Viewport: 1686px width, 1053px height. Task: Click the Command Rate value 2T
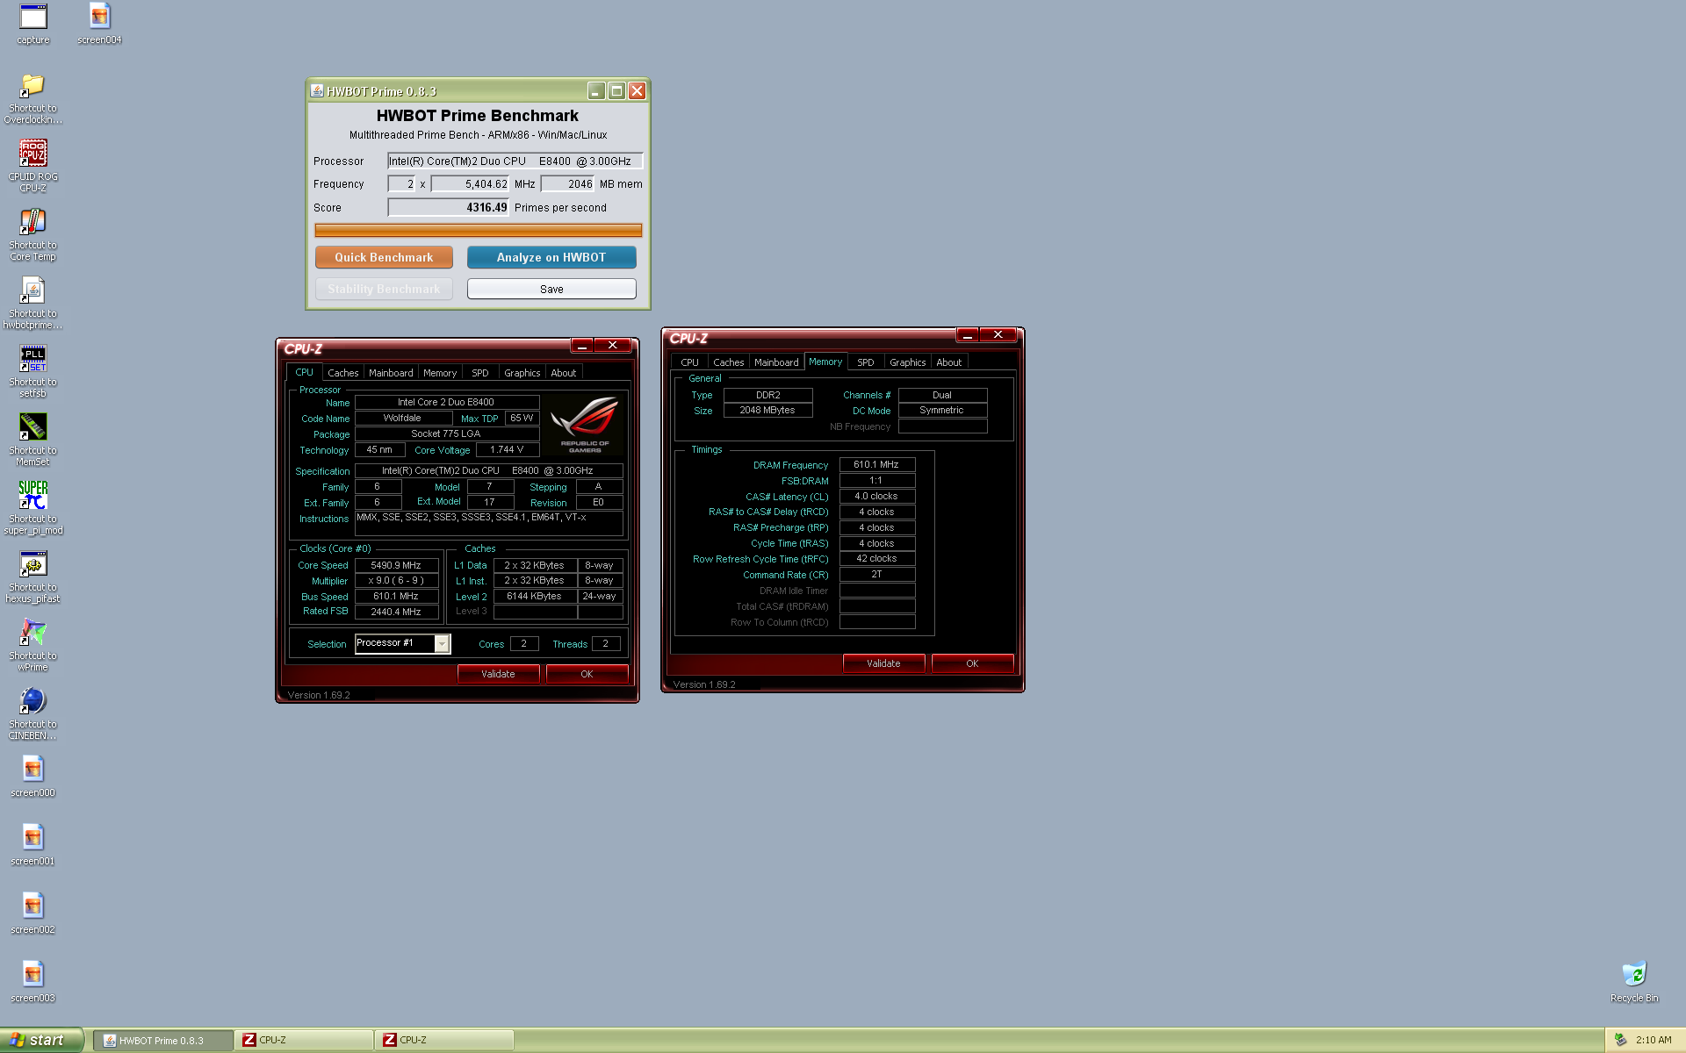coord(876,574)
